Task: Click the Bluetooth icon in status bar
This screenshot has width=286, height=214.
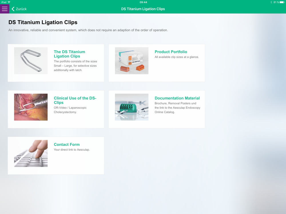Action: pos(271,2)
